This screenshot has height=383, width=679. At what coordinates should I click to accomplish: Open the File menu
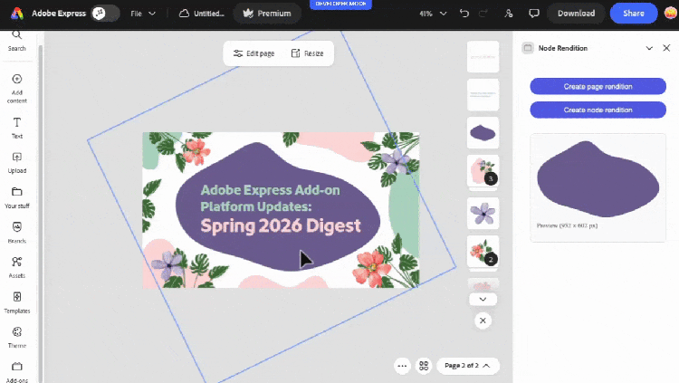pyautogui.click(x=142, y=14)
